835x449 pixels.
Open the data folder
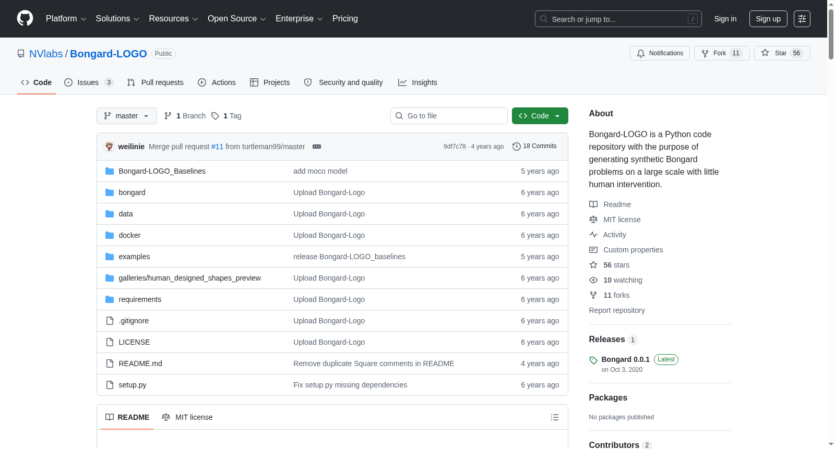click(x=126, y=214)
